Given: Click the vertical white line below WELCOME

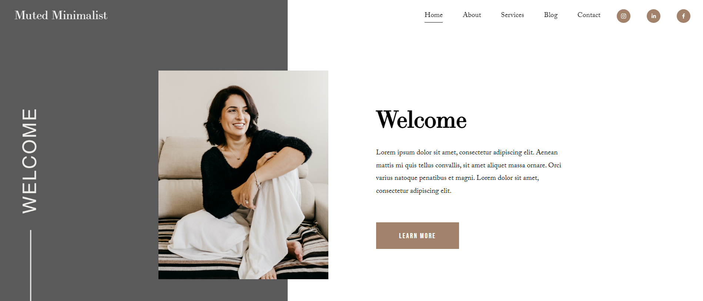Looking at the screenshot, I should click(30, 266).
